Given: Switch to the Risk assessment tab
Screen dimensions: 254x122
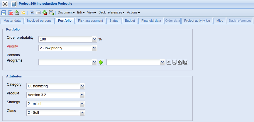Looking at the screenshot, I should pyautogui.click(x=90, y=21).
